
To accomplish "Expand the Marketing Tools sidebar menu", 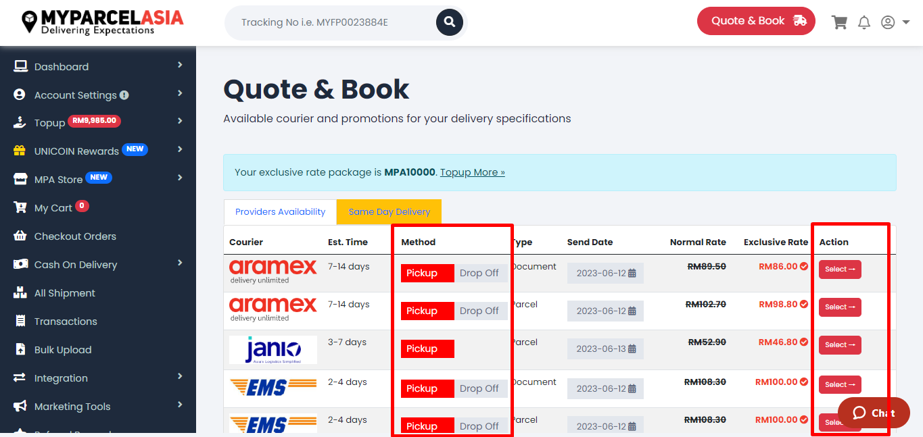I will pyautogui.click(x=72, y=406).
